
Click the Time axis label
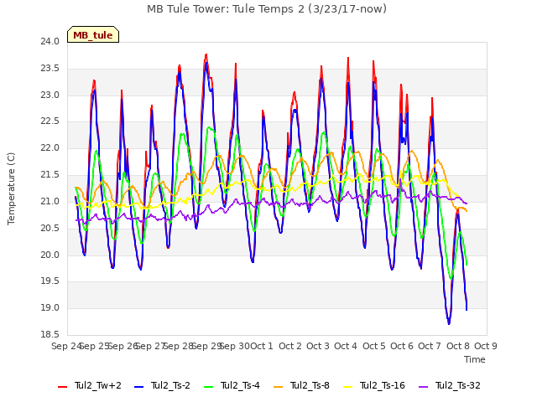tap(475, 359)
